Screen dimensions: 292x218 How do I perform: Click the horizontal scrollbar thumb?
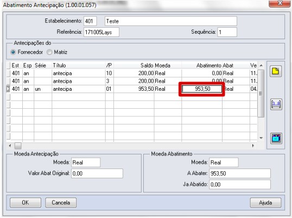(x=18, y=146)
